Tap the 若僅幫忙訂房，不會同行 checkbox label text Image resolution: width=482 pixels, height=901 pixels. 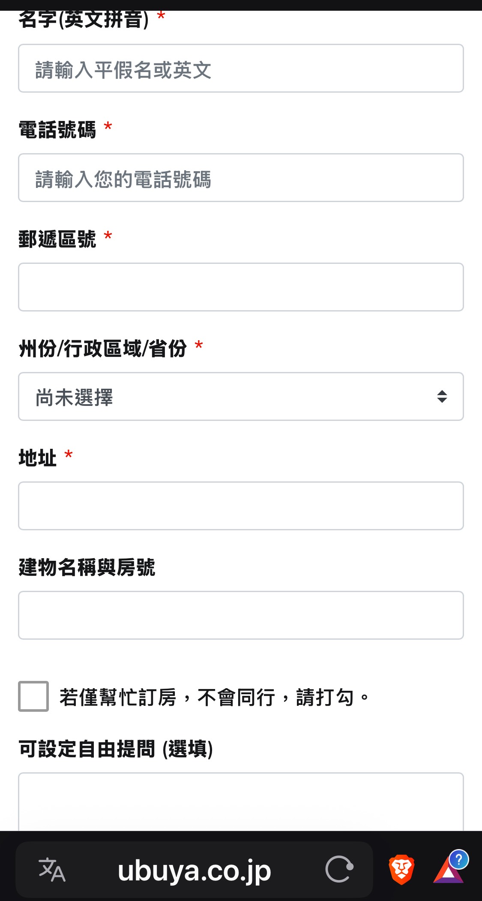214,697
